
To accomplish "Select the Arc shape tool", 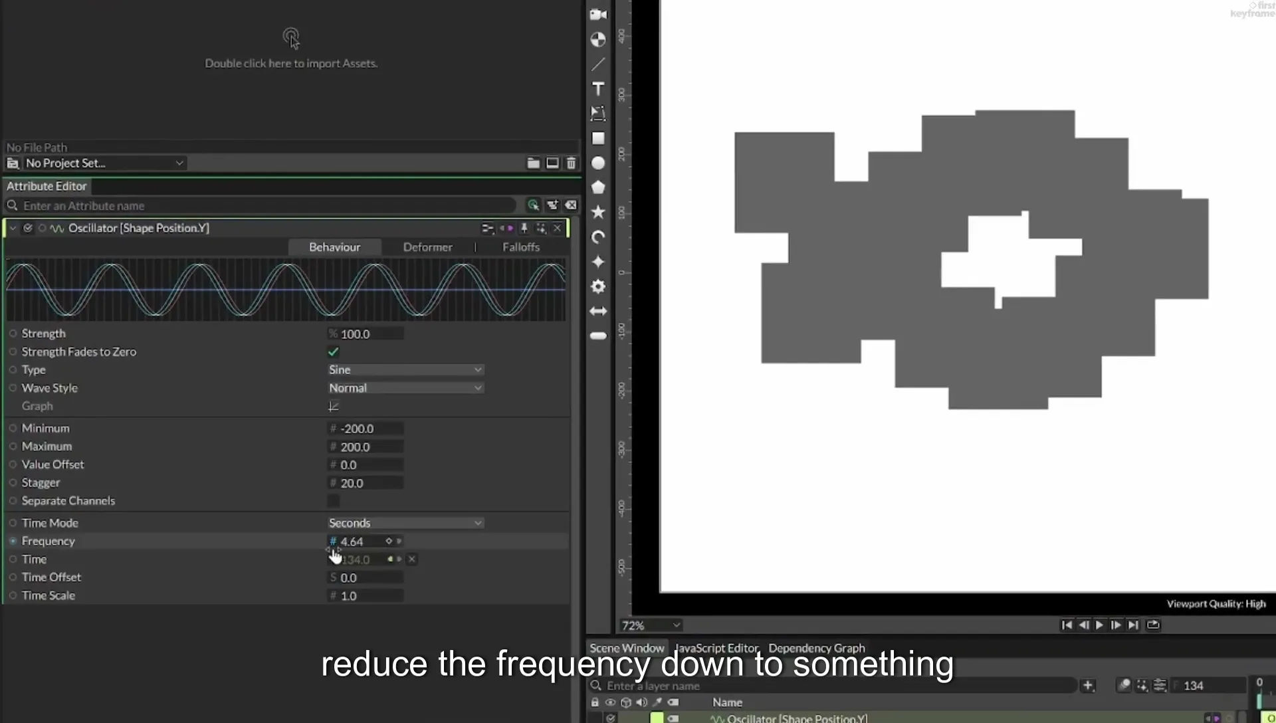I will click(598, 237).
